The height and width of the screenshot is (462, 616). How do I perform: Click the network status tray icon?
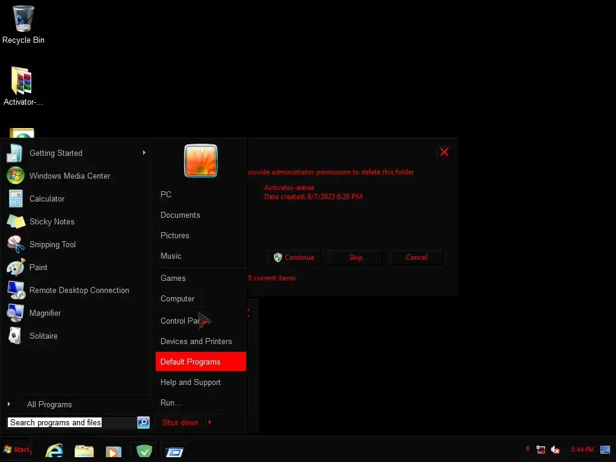pyautogui.click(x=541, y=449)
